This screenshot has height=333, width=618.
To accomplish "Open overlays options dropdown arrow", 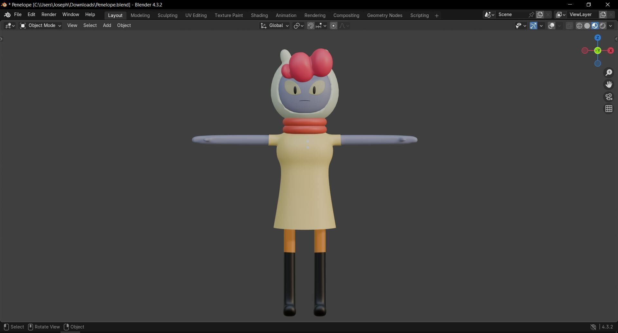I will tap(559, 26).
